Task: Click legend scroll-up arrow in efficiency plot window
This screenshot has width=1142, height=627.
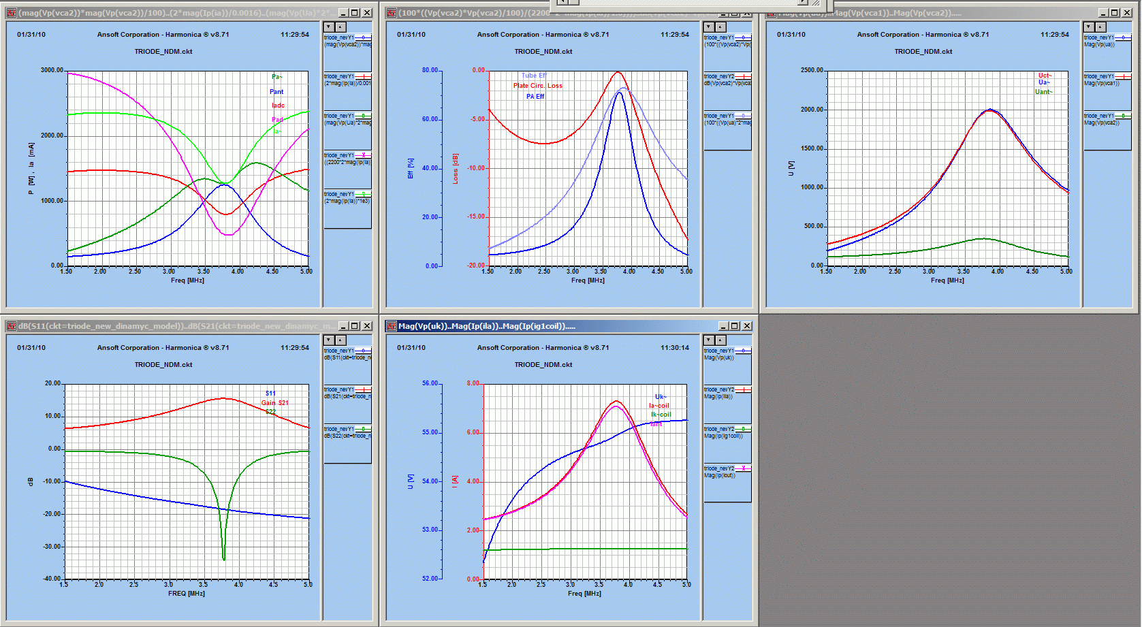Action: (721, 27)
